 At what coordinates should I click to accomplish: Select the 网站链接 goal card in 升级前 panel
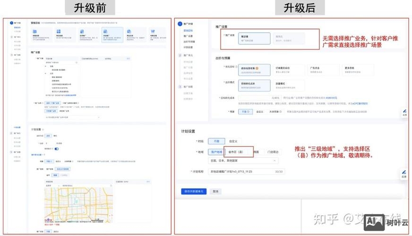(65, 34)
